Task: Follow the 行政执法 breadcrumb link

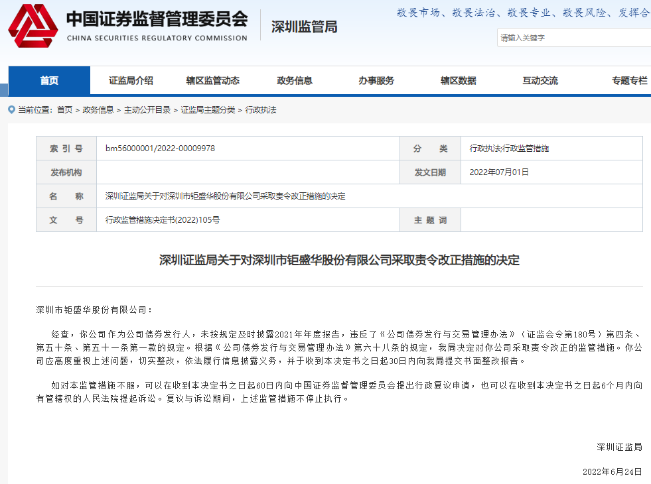Action: click(x=261, y=110)
